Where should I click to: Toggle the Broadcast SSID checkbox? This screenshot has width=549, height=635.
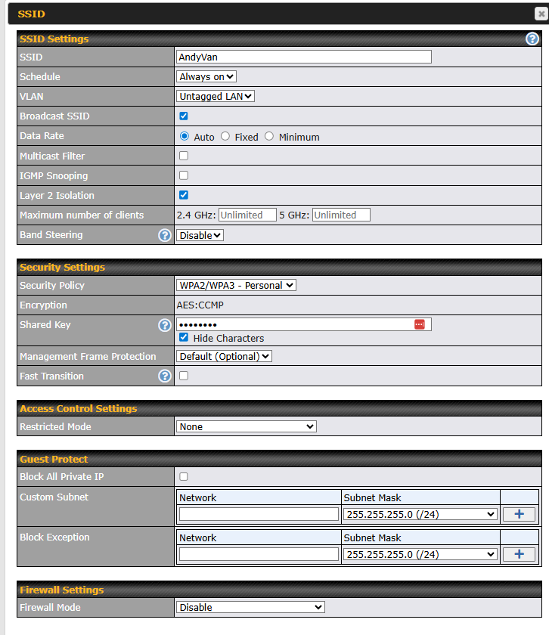(x=183, y=116)
